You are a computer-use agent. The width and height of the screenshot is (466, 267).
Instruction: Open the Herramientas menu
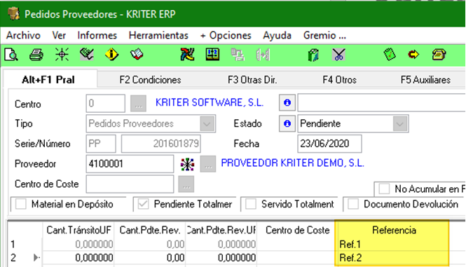point(158,35)
